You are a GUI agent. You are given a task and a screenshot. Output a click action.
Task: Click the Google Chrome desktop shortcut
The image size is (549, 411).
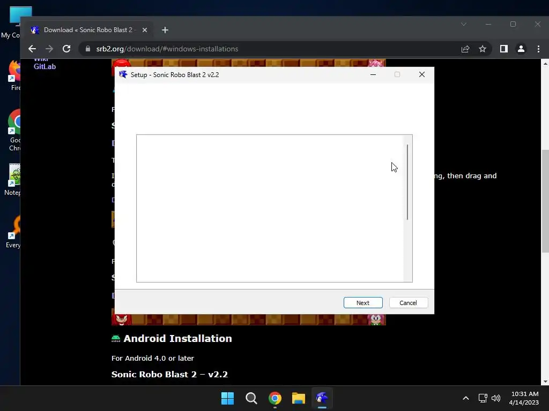(x=14, y=130)
